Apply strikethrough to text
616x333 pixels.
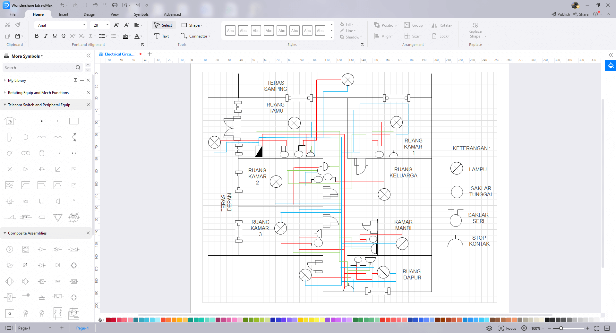(64, 36)
